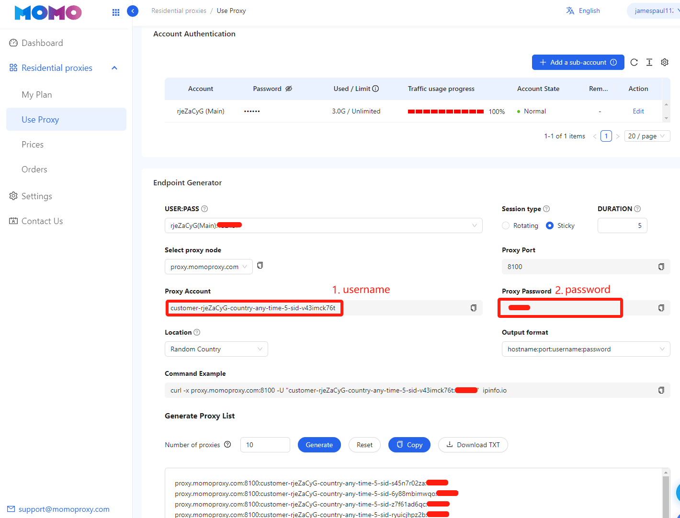Screen dimensions: 680x518
Task: Collapse the Residential proxies menu chevron
Action: tap(114, 68)
